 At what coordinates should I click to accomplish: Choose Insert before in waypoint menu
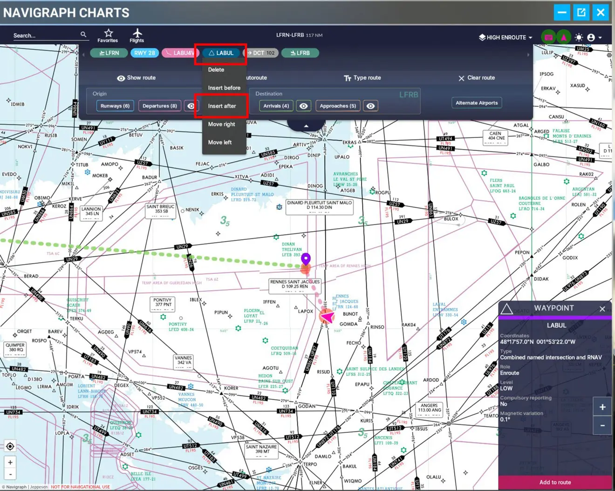[224, 88]
